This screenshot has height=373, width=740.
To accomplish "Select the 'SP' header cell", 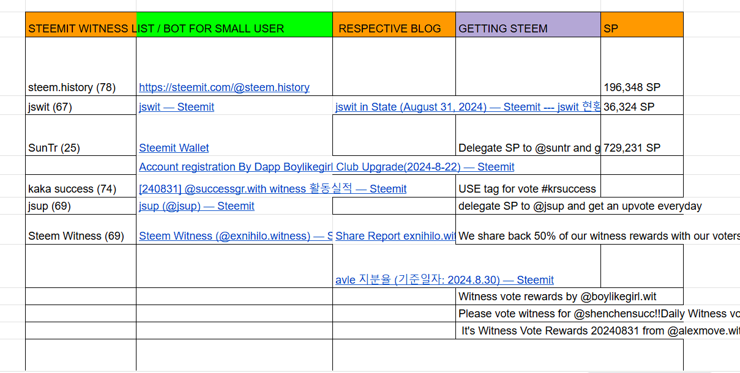I will pos(642,24).
